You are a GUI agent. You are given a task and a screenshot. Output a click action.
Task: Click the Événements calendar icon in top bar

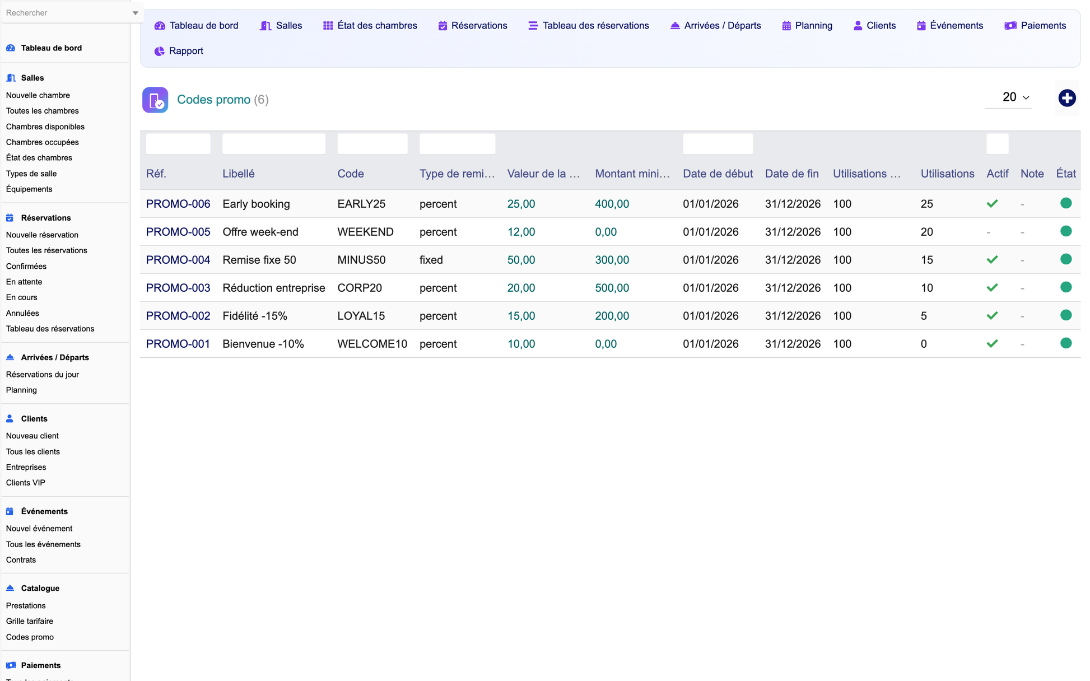(921, 26)
